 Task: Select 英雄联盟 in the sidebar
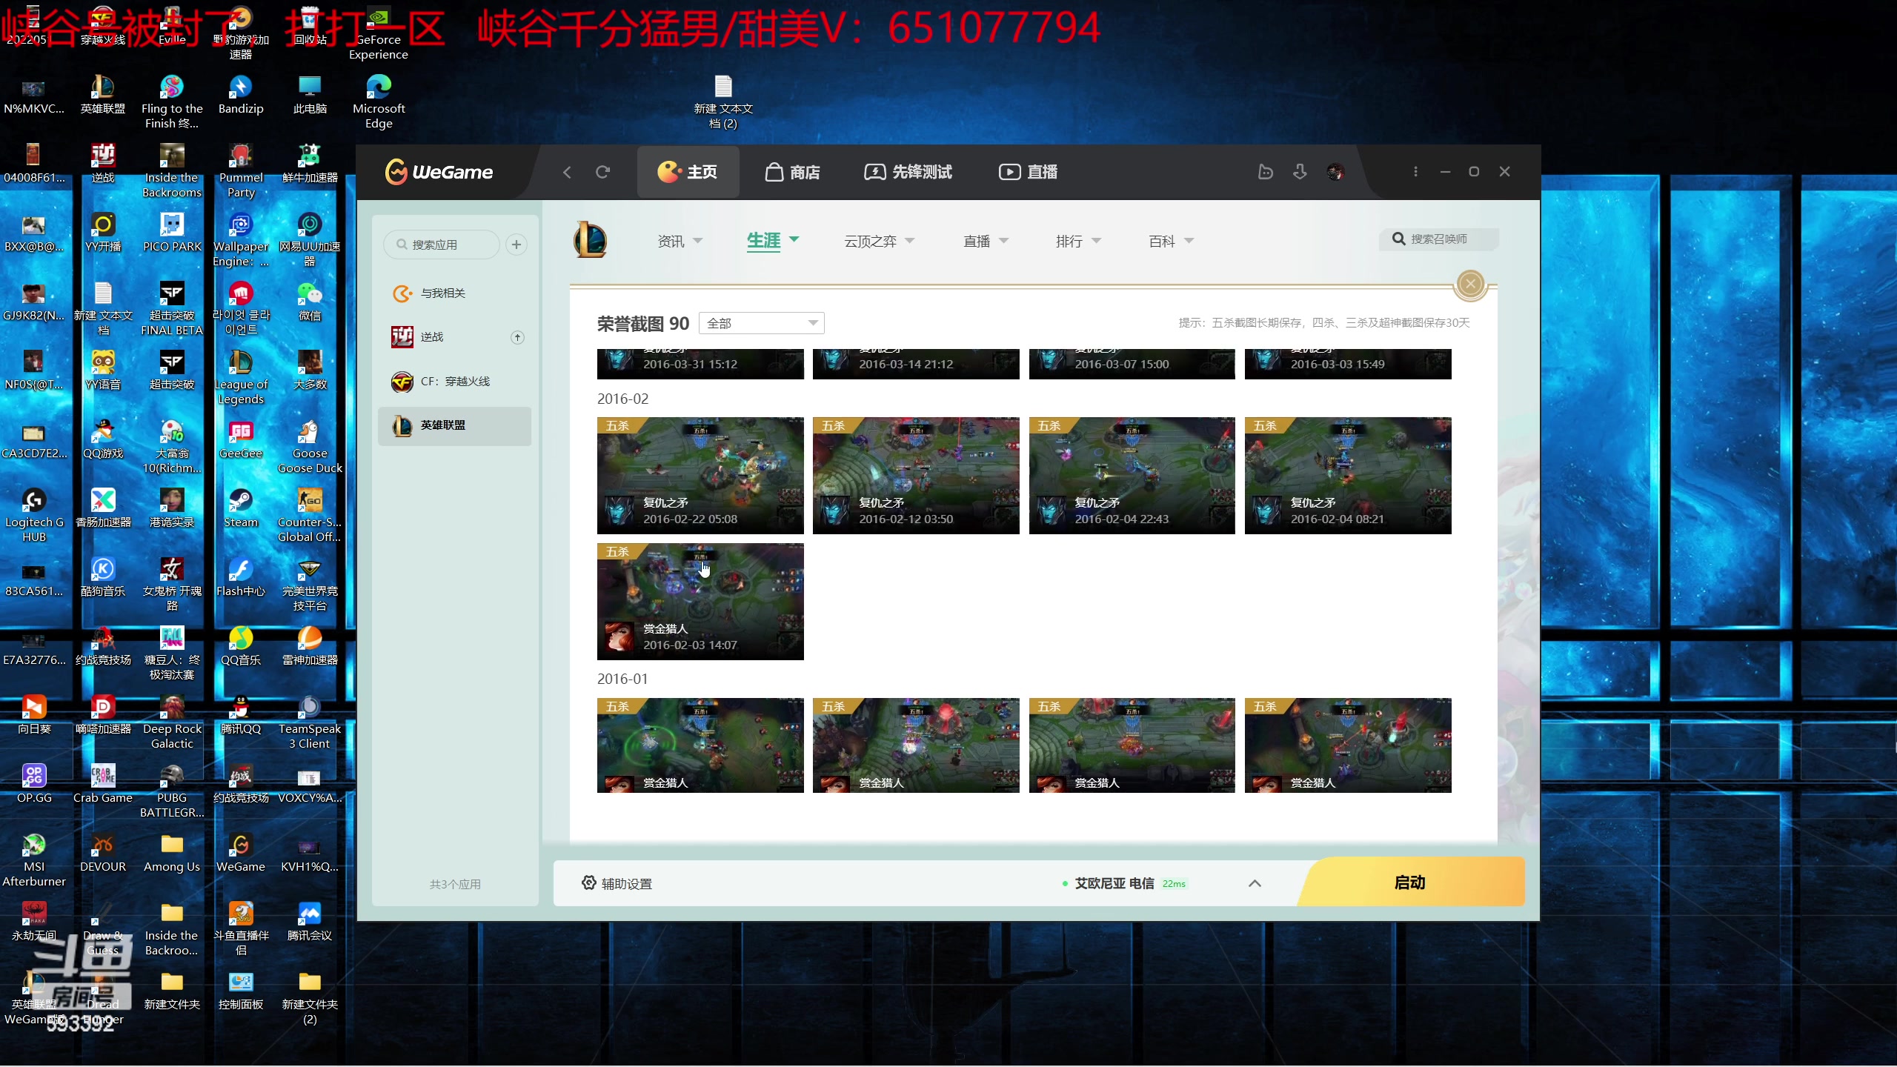click(454, 425)
